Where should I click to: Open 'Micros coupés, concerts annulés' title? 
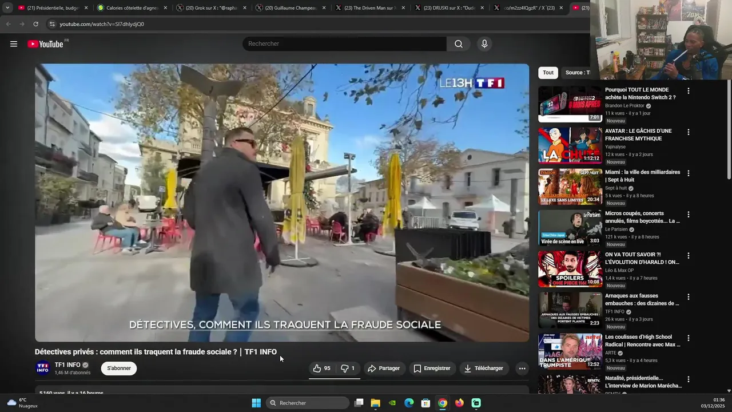coord(643,217)
